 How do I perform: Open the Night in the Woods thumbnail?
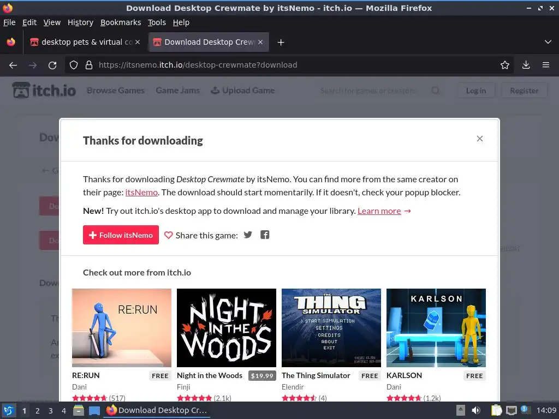click(x=227, y=328)
